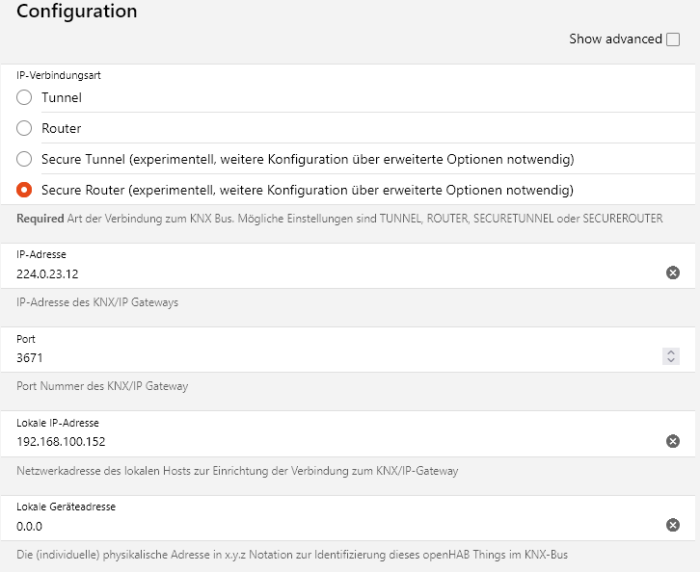
Task: Click the Configuration heading
Action: 77,13
